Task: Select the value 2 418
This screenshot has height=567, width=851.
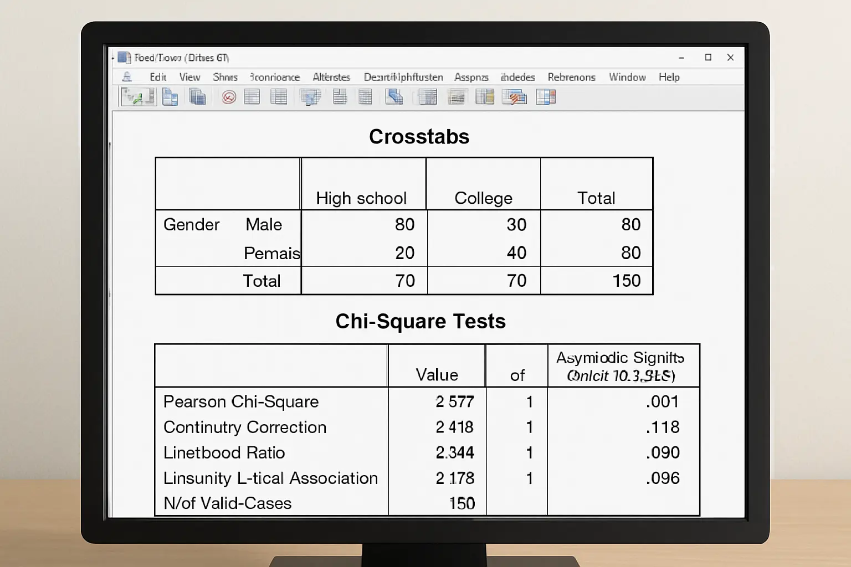Action: [x=454, y=427]
